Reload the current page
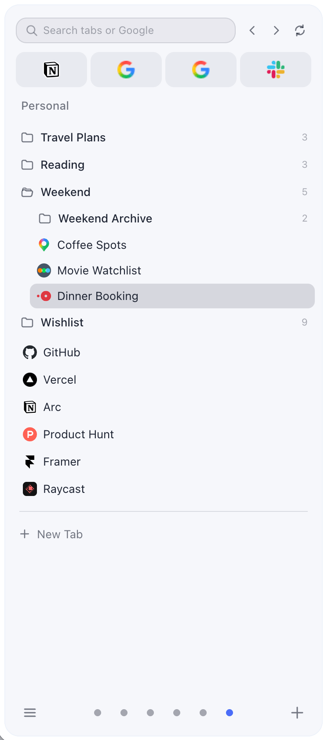Screen dimensions: 328x740 [300, 30]
